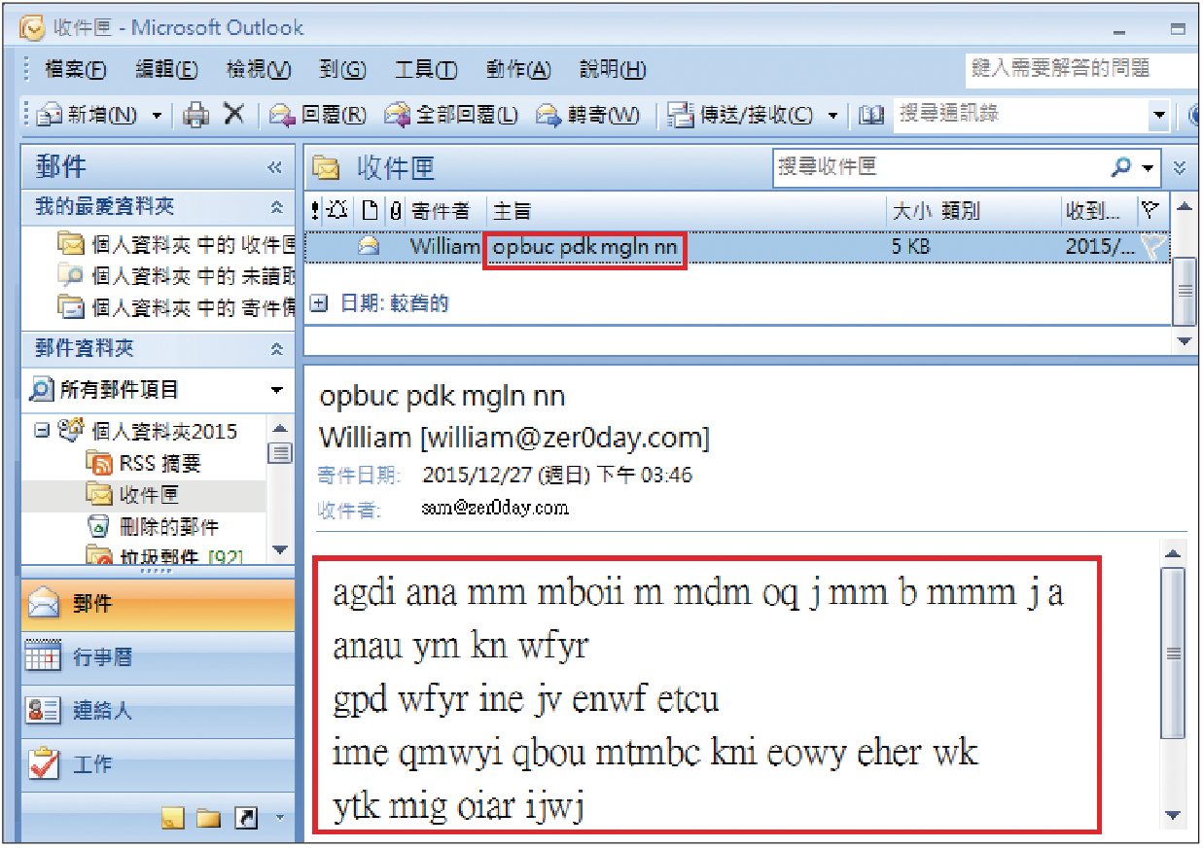Open the 工具(T) menu

click(x=426, y=70)
